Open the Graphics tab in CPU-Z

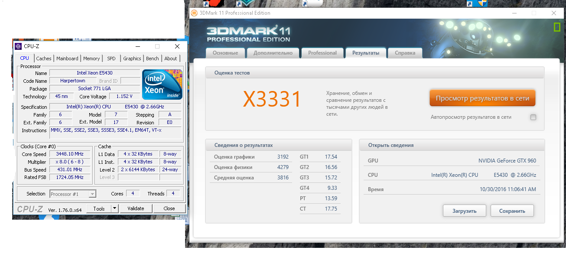132,58
